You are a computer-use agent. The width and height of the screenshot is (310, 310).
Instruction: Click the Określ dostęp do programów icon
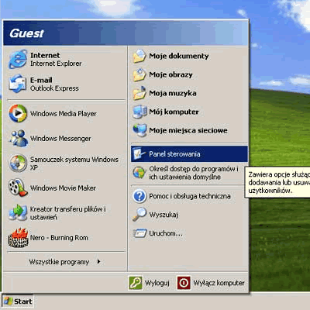139,173
